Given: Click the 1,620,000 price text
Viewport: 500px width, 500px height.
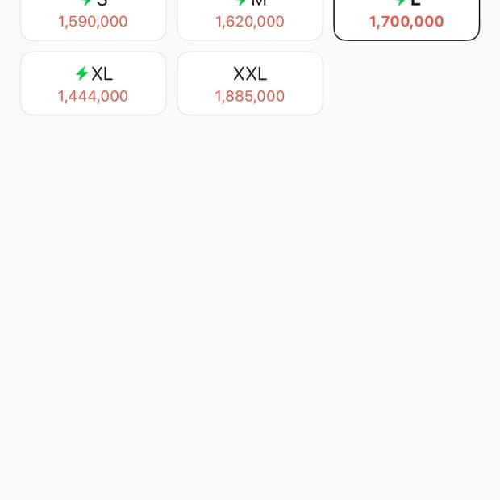Looking at the screenshot, I should [250, 22].
